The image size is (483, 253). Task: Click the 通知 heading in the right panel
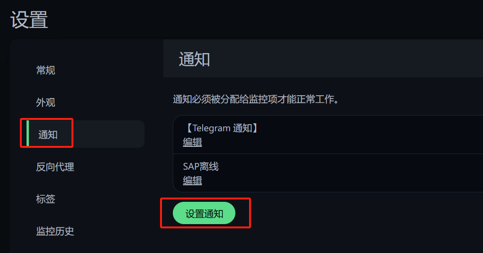[194, 60]
